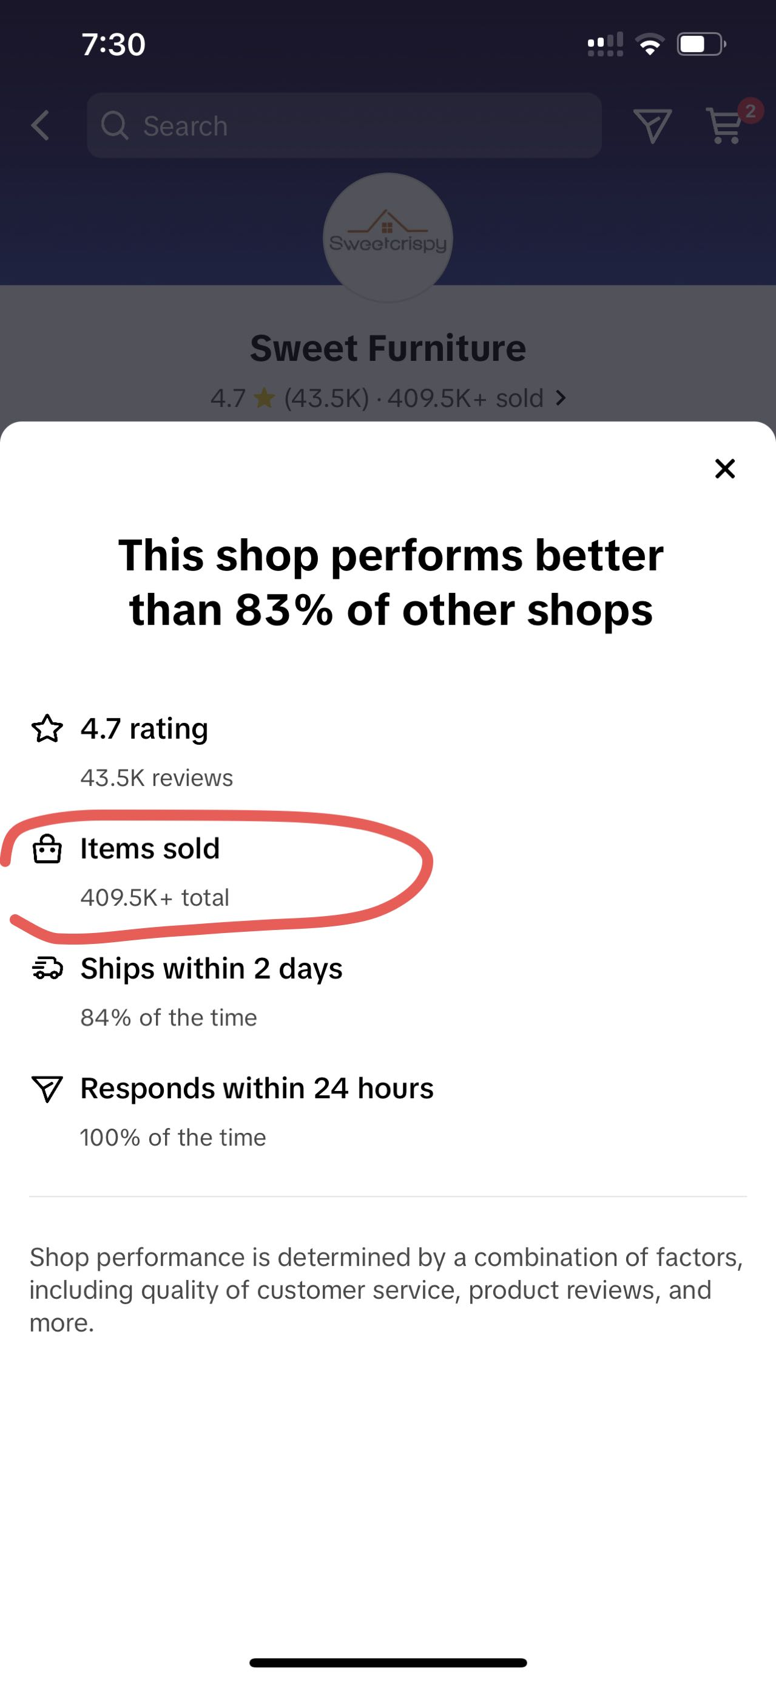Viewport: 776px width, 1682px height.
Task: Tap the message paper-plane icon in header
Action: 652,125
